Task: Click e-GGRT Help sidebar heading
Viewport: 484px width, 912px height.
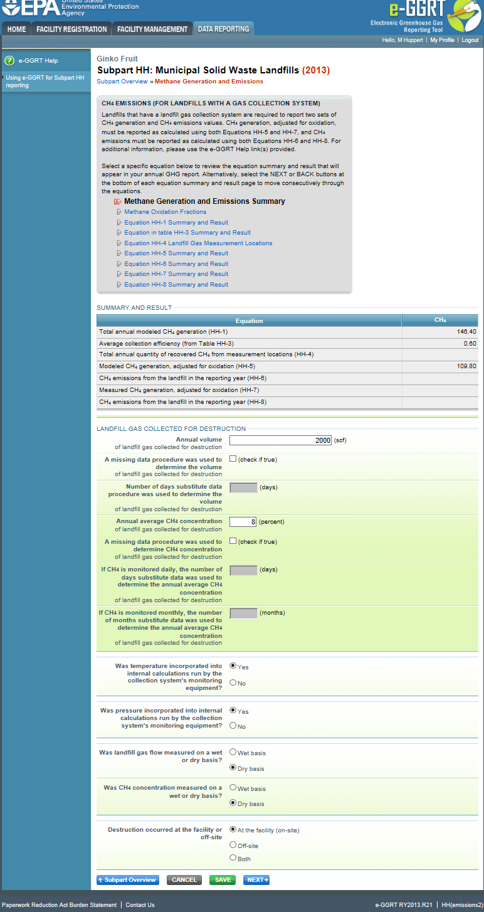Action: pos(38,61)
